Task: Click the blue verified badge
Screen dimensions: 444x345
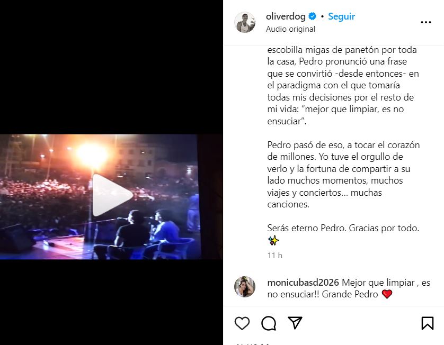Action: 312,16
